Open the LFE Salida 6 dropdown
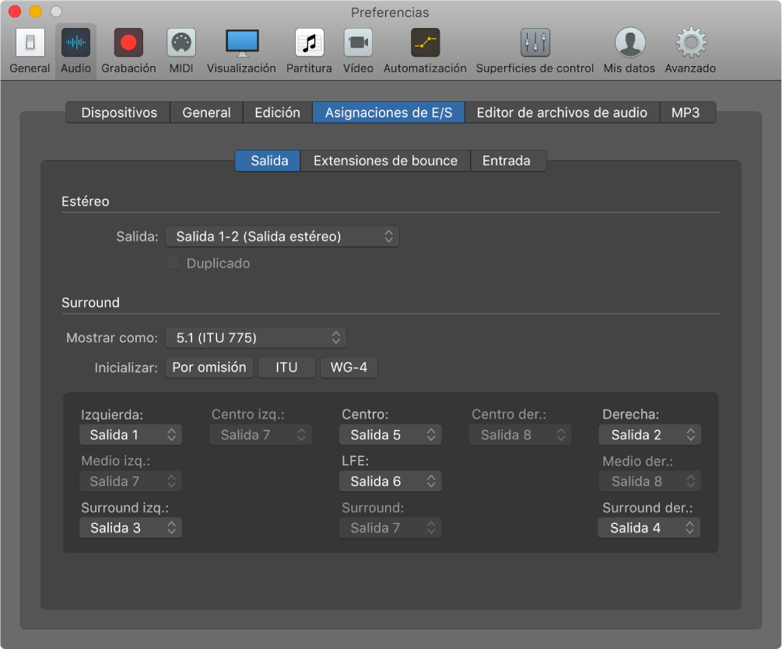This screenshot has height=649, width=782. coord(390,481)
